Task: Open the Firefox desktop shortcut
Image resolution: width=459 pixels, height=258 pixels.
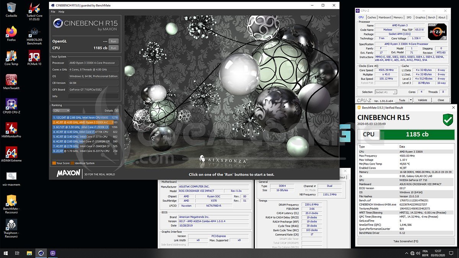Action: point(11,34)
